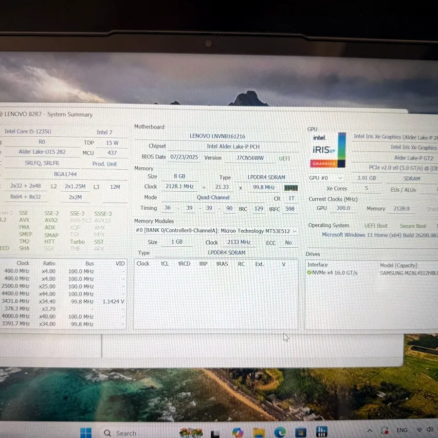Click the green NVMe drive status icon
This screenshot has width=438, height=438.
pos(309,273)
